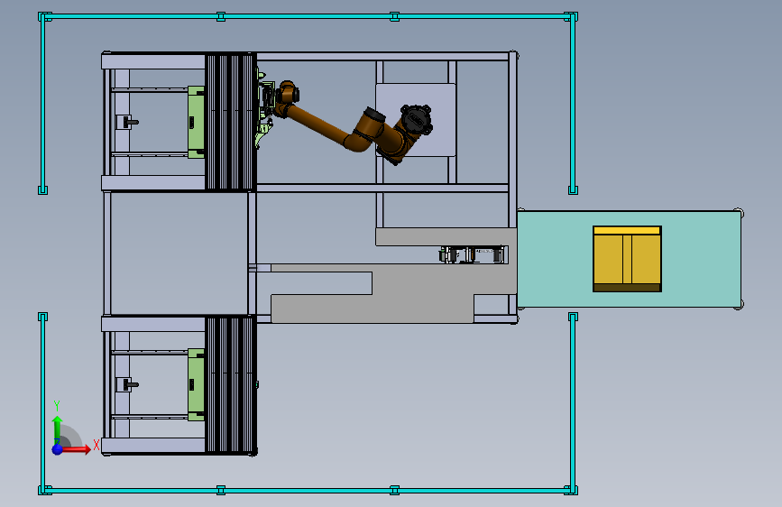Select the lower left cyan fence post
Image resolution: width=782 pixels, height=507 pixels.
click(x=43, y=403)
